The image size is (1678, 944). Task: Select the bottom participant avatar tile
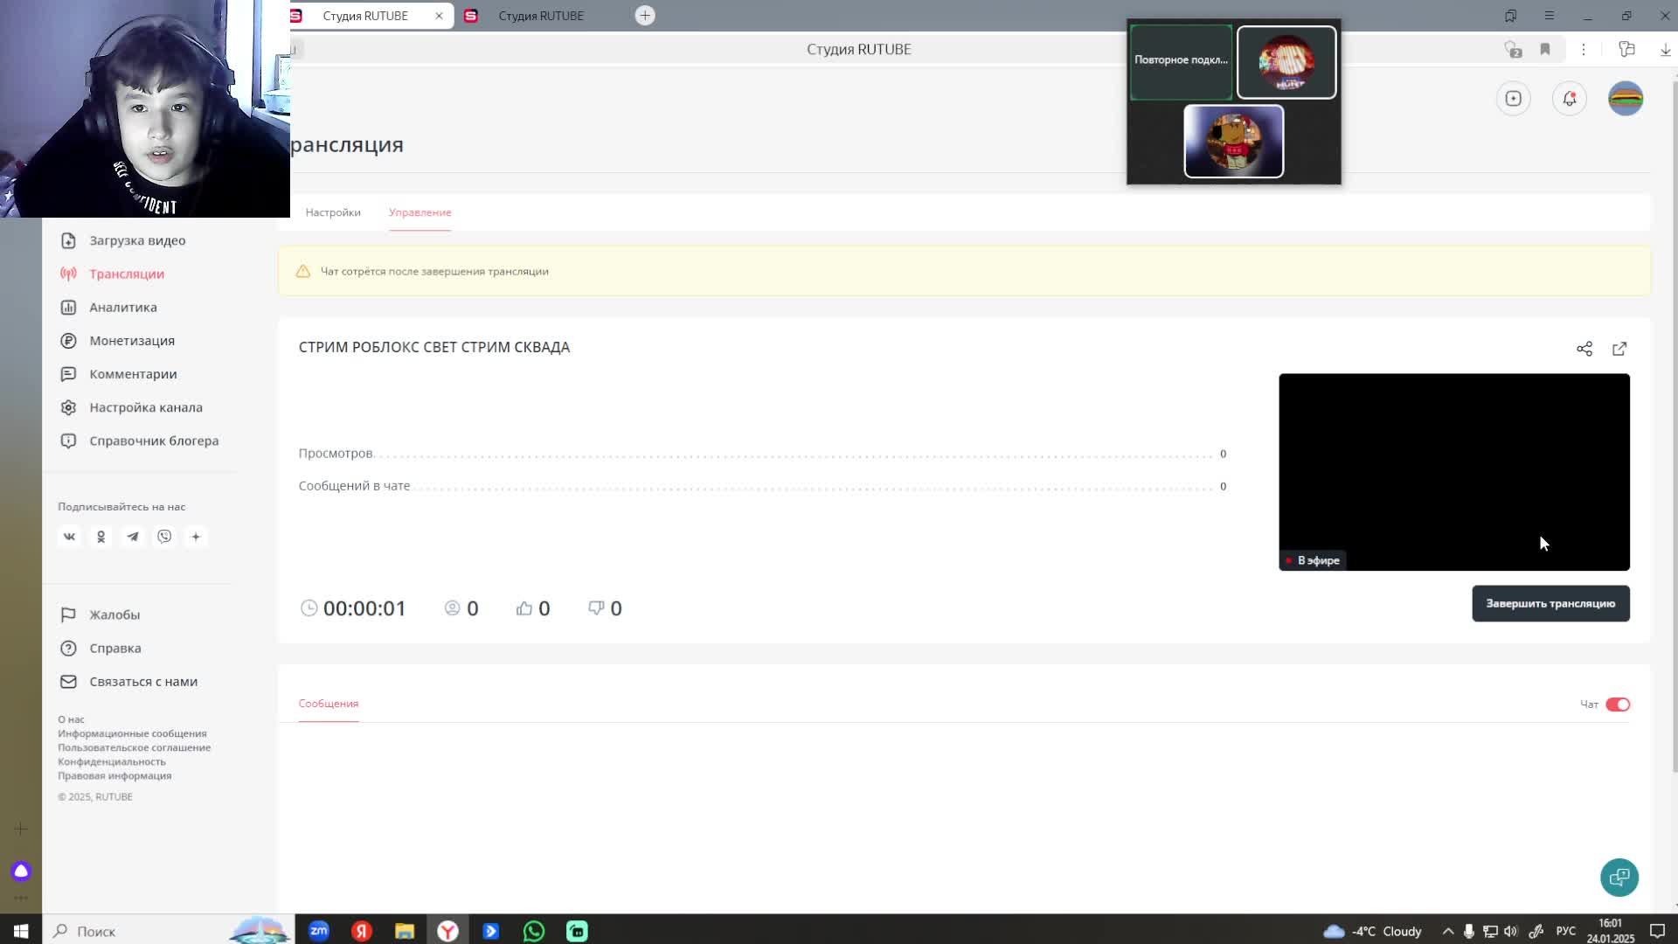click(x=1234, y=142)
